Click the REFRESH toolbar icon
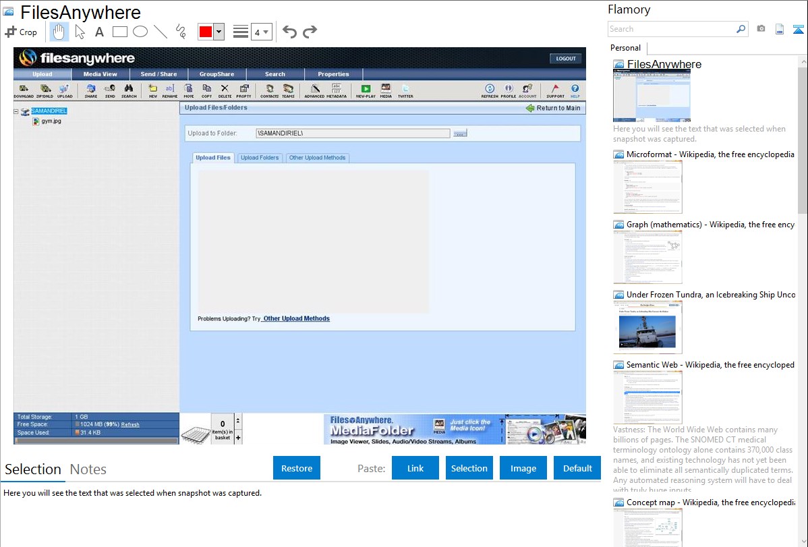 [490, 91]
